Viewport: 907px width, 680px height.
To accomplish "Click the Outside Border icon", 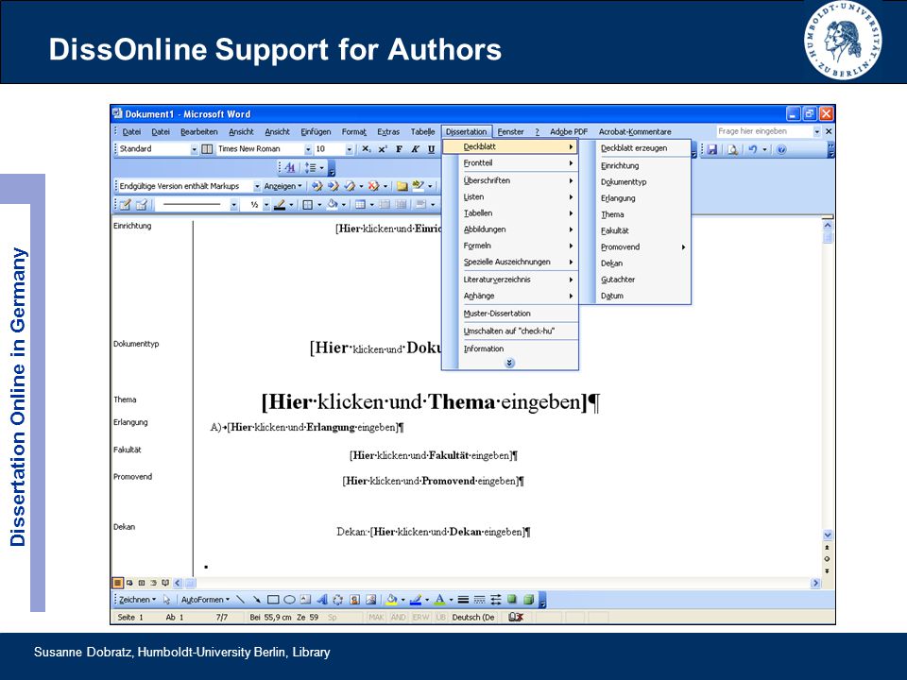I will (308, 204).
